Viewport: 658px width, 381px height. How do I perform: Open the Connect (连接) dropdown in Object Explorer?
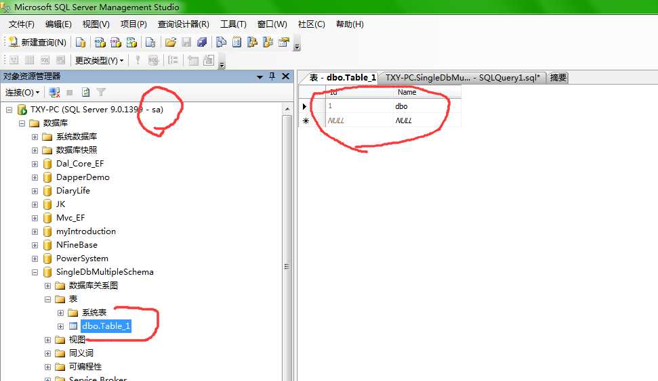pyautogui.click(x=22, y=92)
